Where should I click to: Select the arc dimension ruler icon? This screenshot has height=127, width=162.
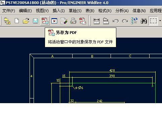tap(106, 21)
